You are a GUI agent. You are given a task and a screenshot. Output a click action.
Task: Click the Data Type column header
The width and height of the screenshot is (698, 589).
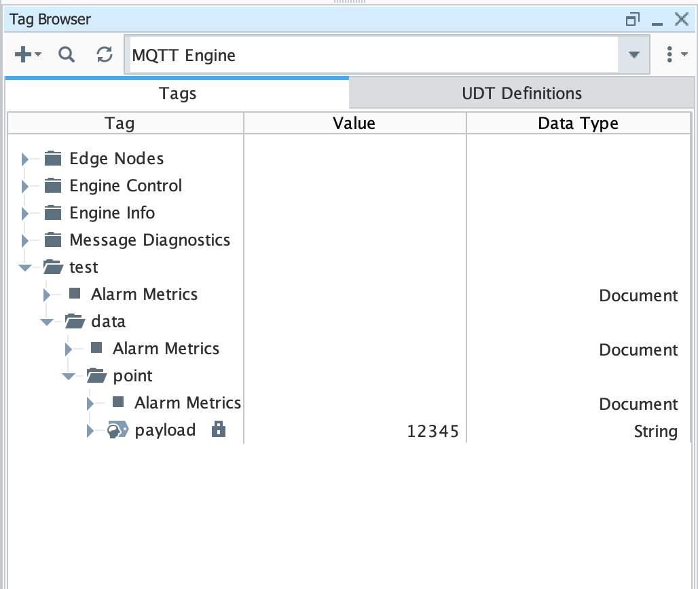(x=578, y=123)
